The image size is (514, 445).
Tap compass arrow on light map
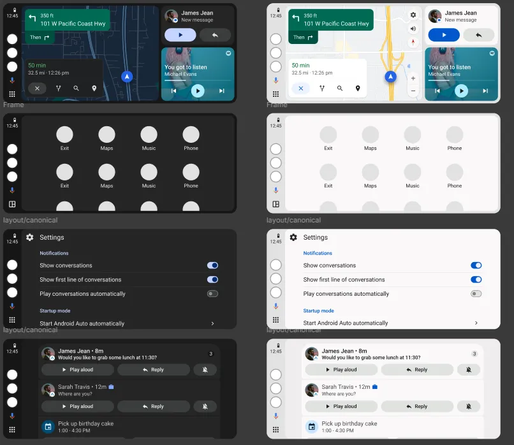click(x=413, y=42)
